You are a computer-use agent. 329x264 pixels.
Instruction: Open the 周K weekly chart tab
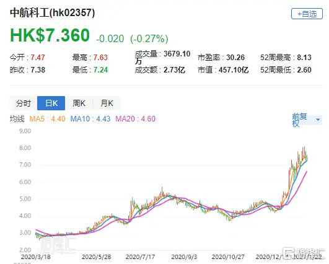(x=79, y=103)
